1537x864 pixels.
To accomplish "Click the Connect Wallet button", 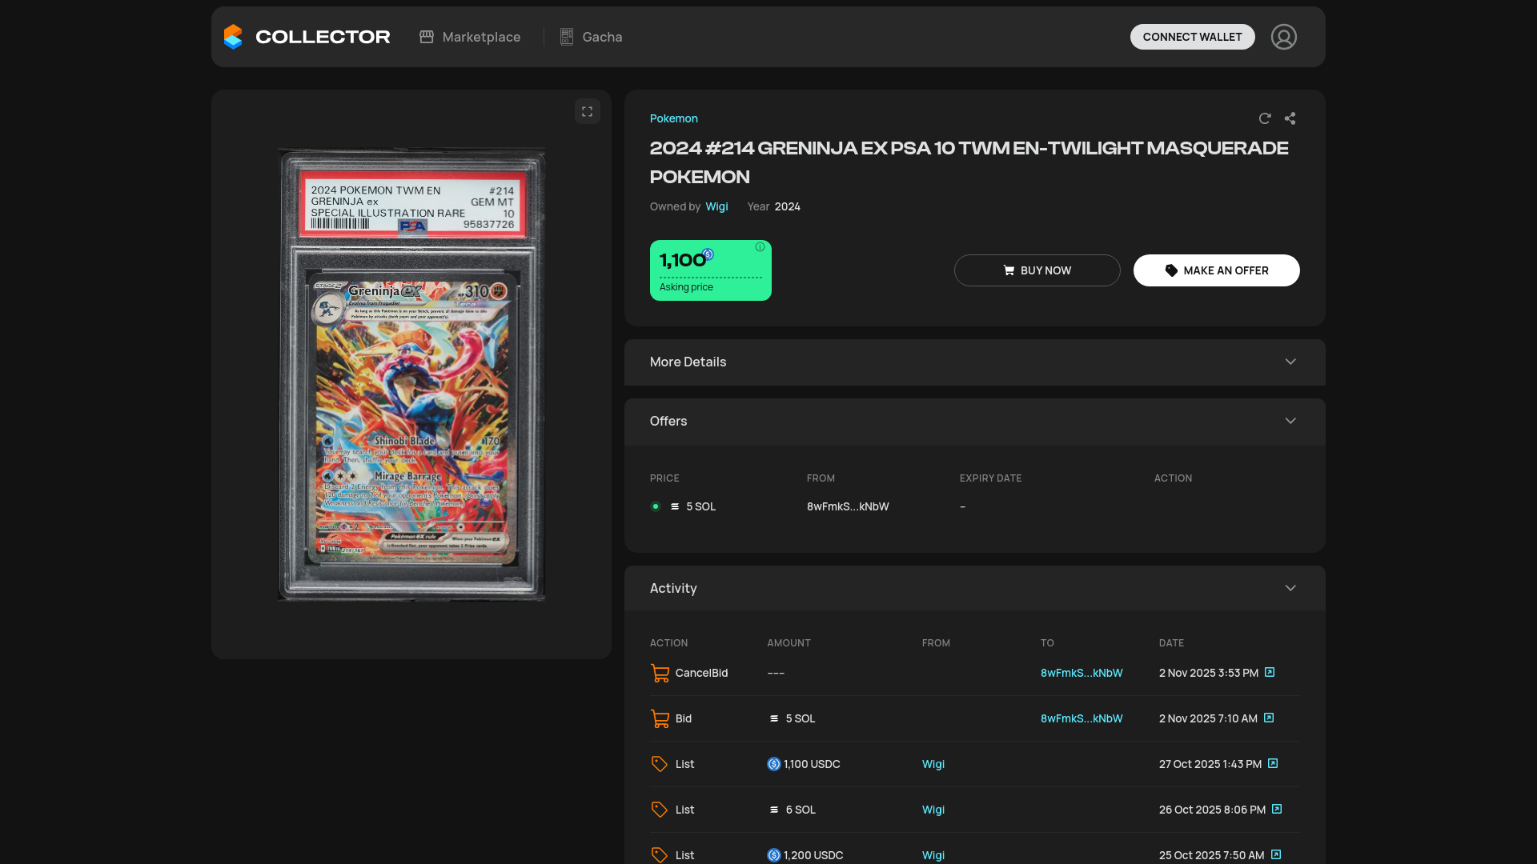I will click(x=1192, y=37).
